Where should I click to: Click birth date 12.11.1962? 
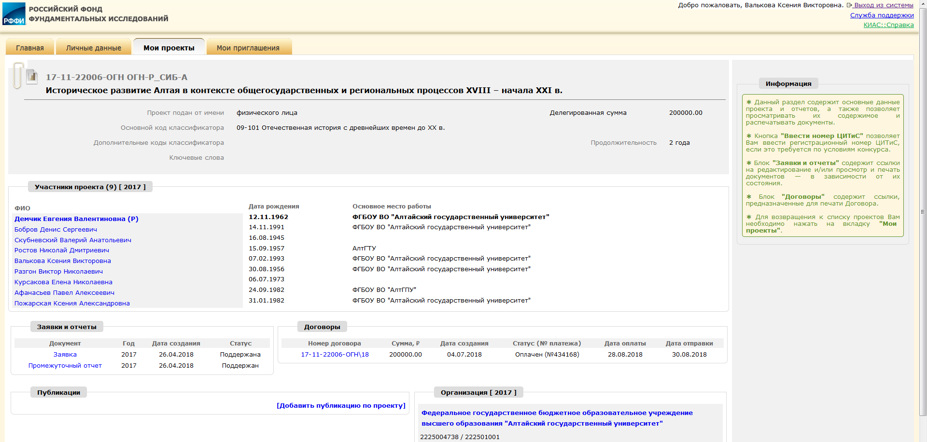pyautogui.click(x=268, y=217)
